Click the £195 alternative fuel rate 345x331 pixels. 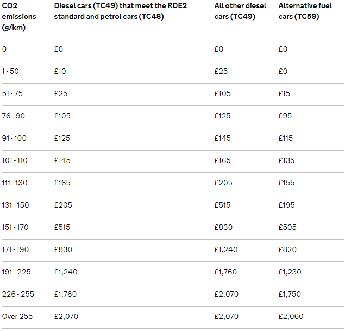(x=286, y=205)
